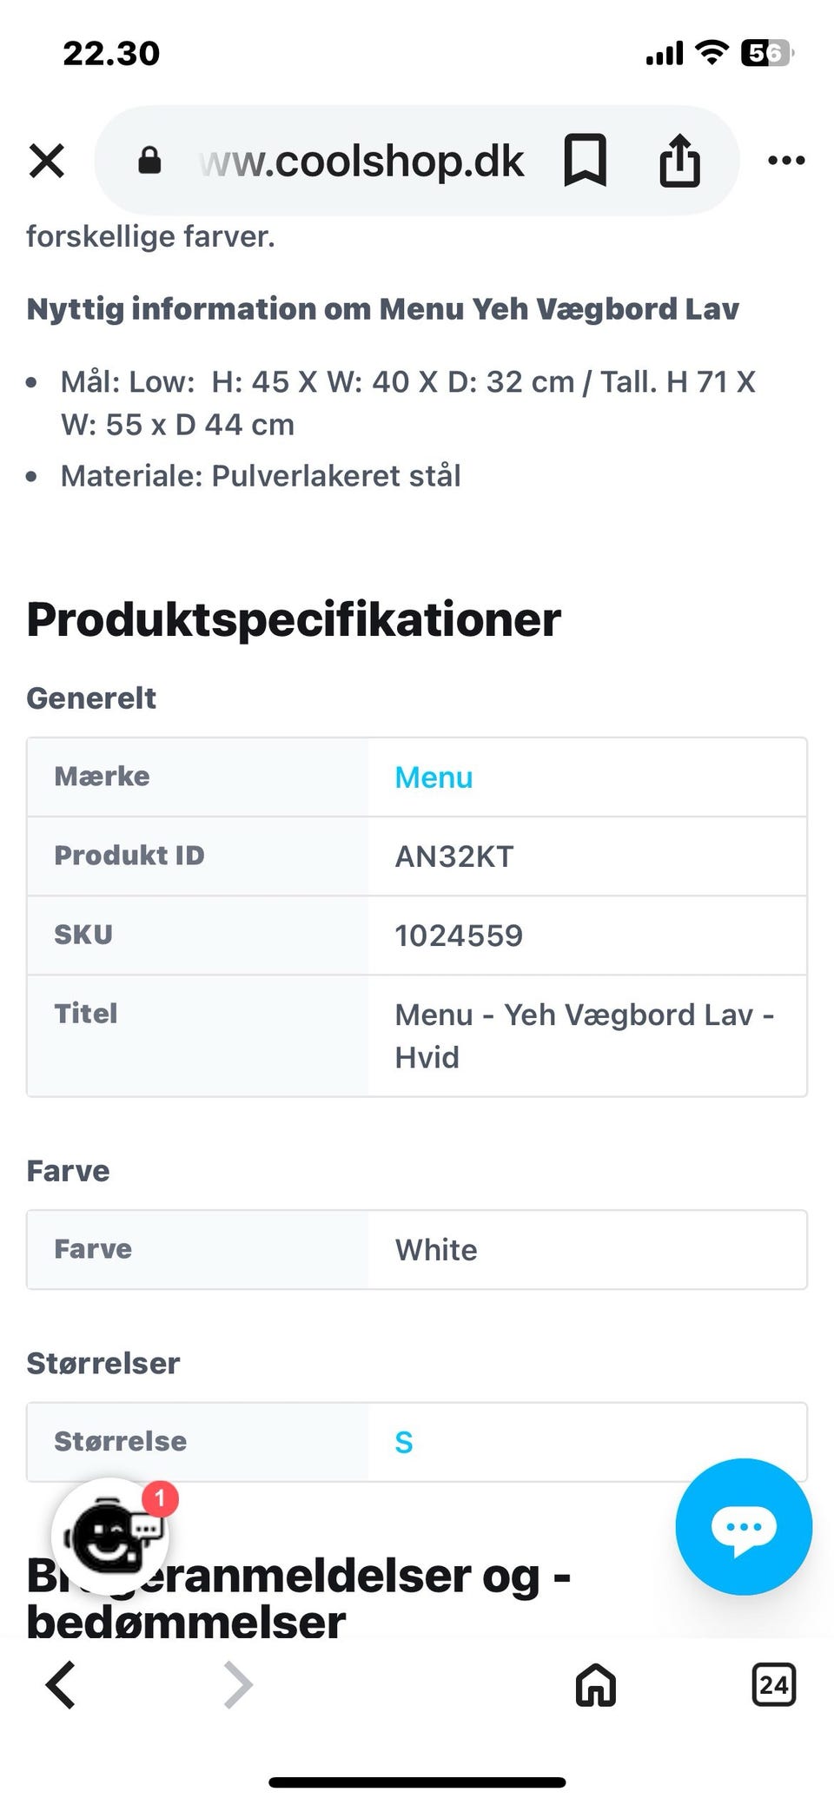Open the Menu brand link

(434, 777)
